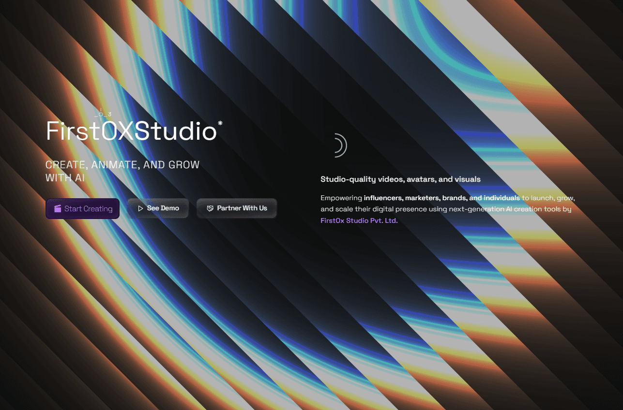623x410 pixels.
Task: Click the 'Studio-quality videos, avatars, and visuals' heading
Action: click(x=400, y=179)
